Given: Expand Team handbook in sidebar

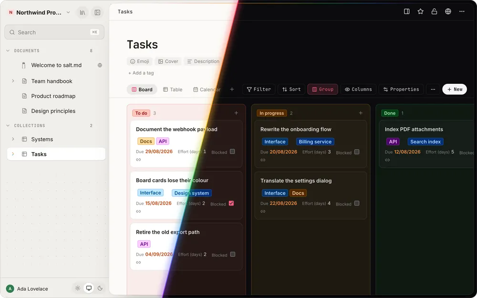Looking at the screenshot, I should 13,81.
